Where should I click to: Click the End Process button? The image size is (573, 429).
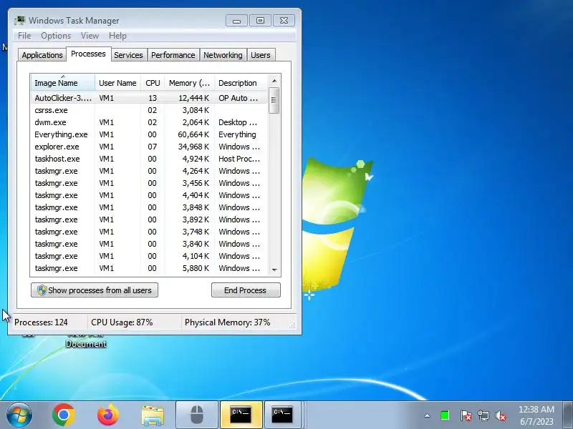(x=246, y=290)
